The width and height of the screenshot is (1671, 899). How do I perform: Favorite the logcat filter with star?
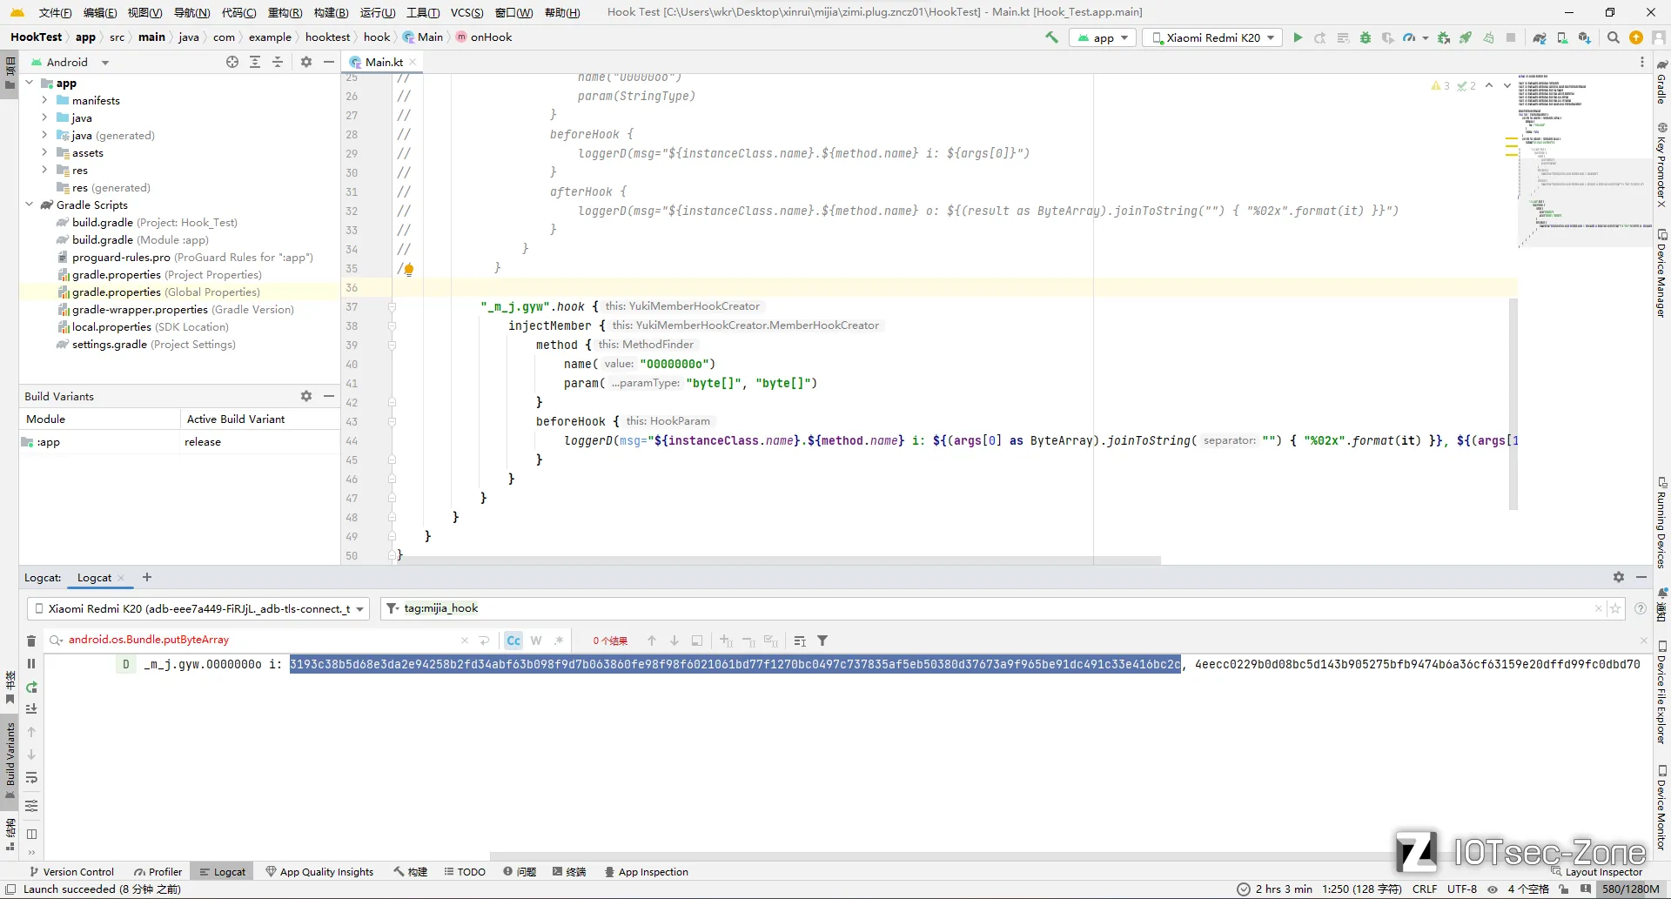click(1615, 608)
